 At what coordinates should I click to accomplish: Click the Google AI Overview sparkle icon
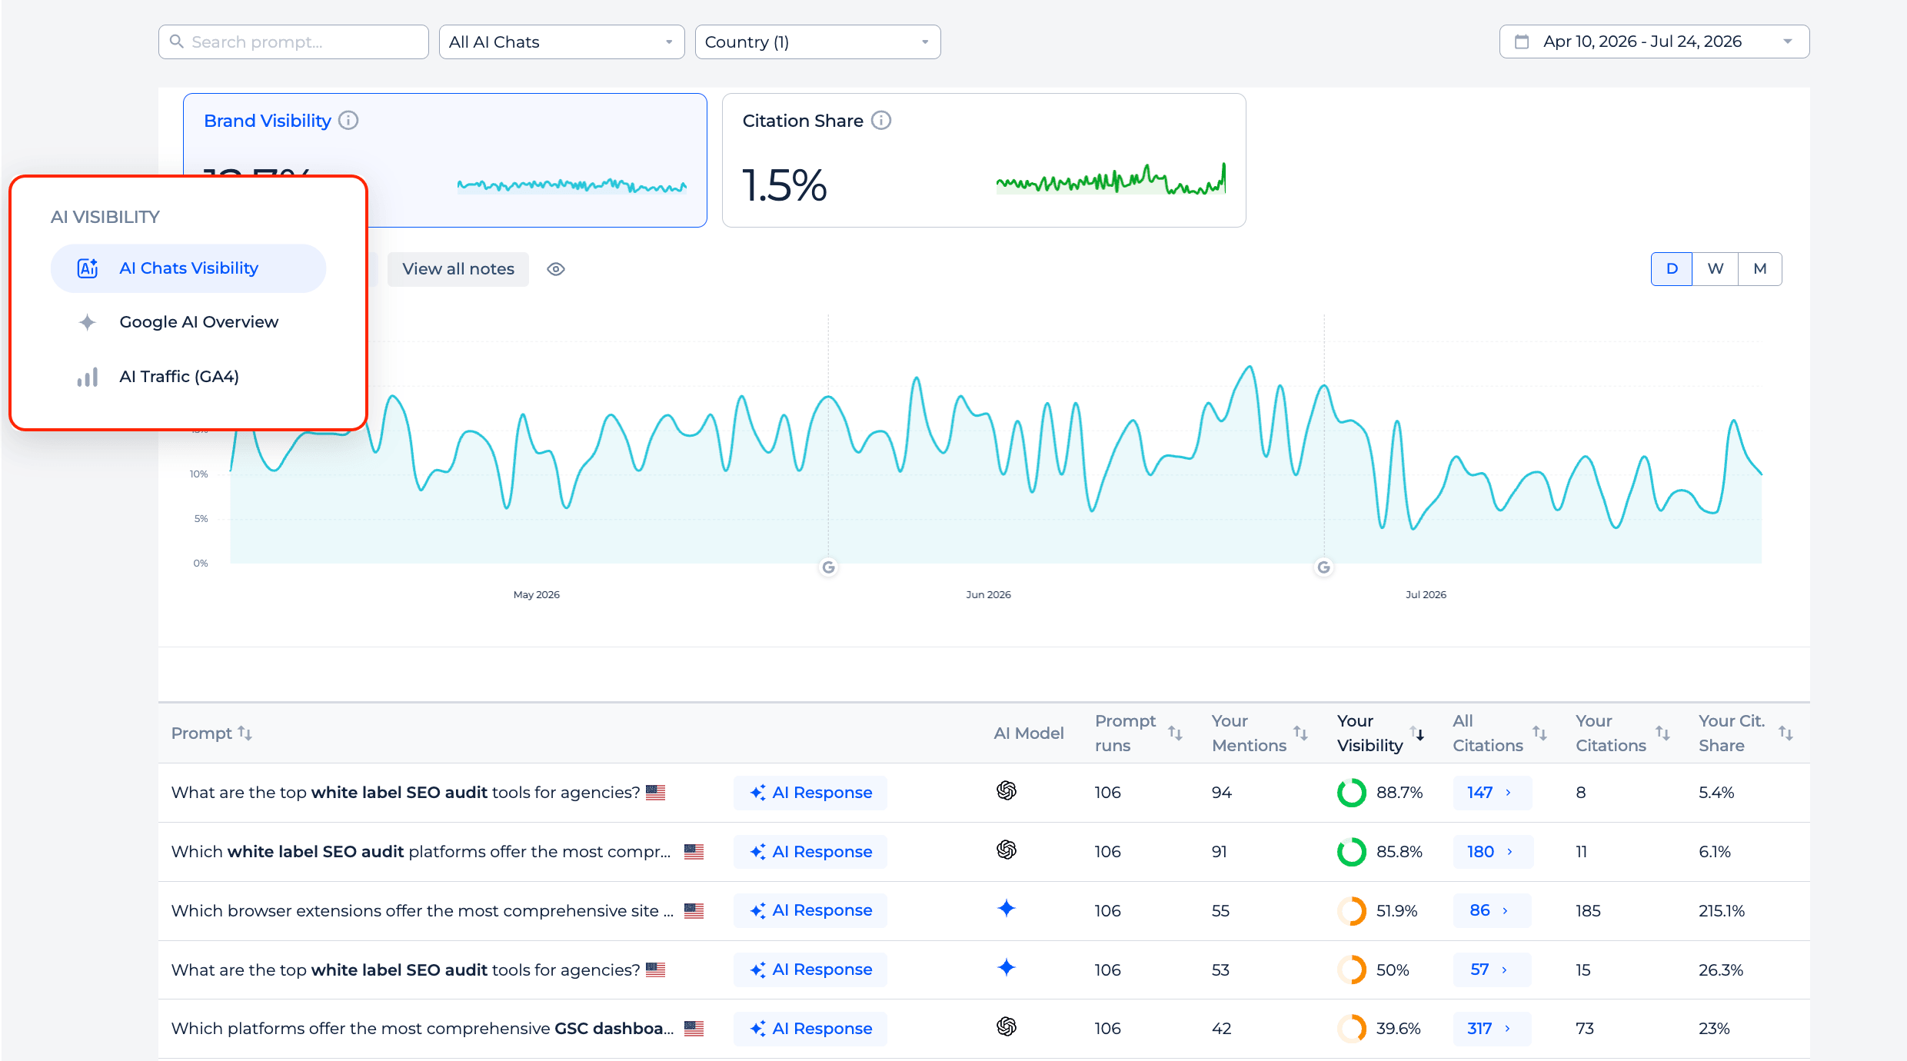click(x=88, y=322)
